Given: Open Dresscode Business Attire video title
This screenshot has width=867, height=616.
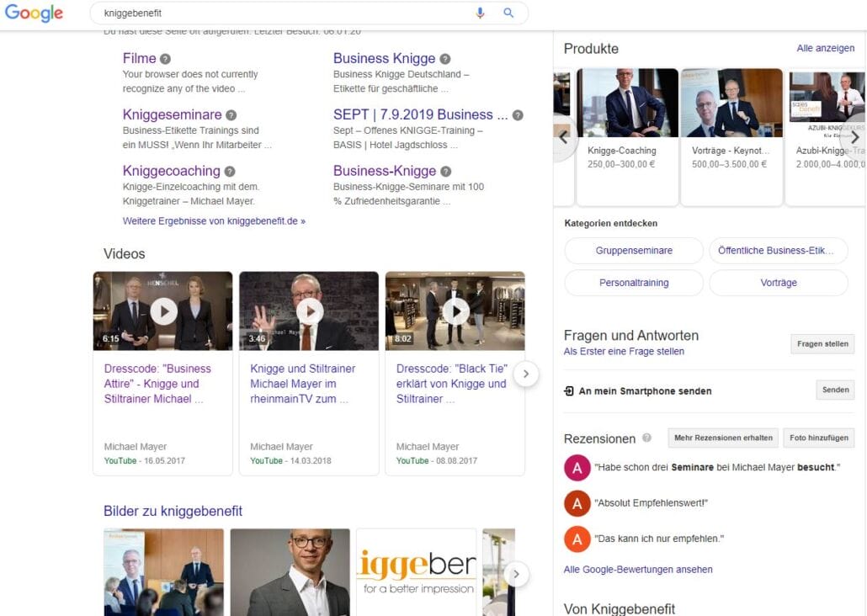Looking at the screenshot, I should pos(157,384).
